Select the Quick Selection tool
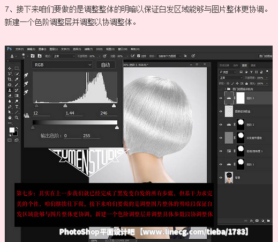 (x=17, y=74)
